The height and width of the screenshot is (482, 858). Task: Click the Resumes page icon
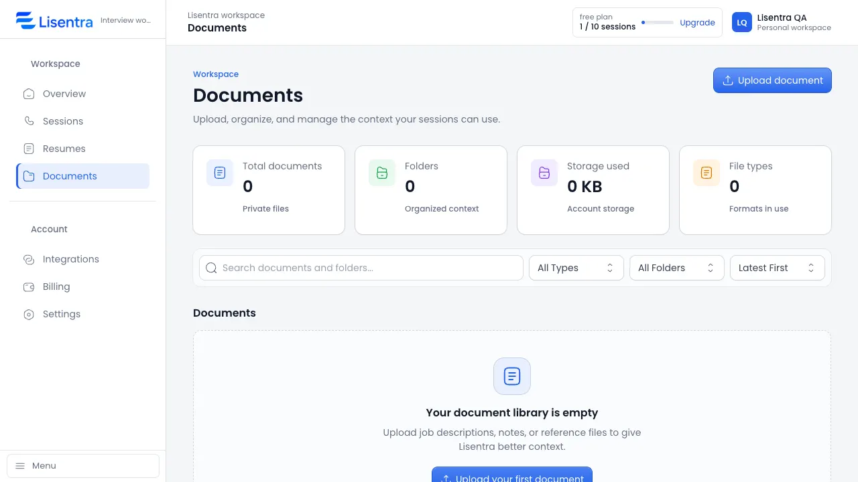(29, 149)
